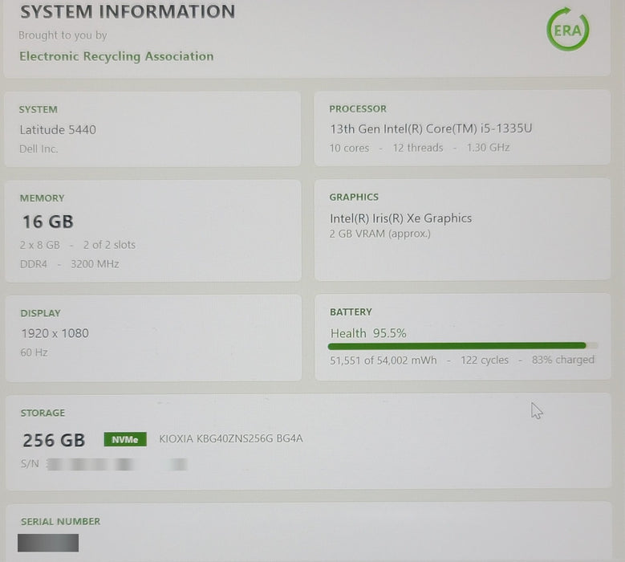Click the DISPLAY section label
625x562 pixels.
[x=41, y=313]
